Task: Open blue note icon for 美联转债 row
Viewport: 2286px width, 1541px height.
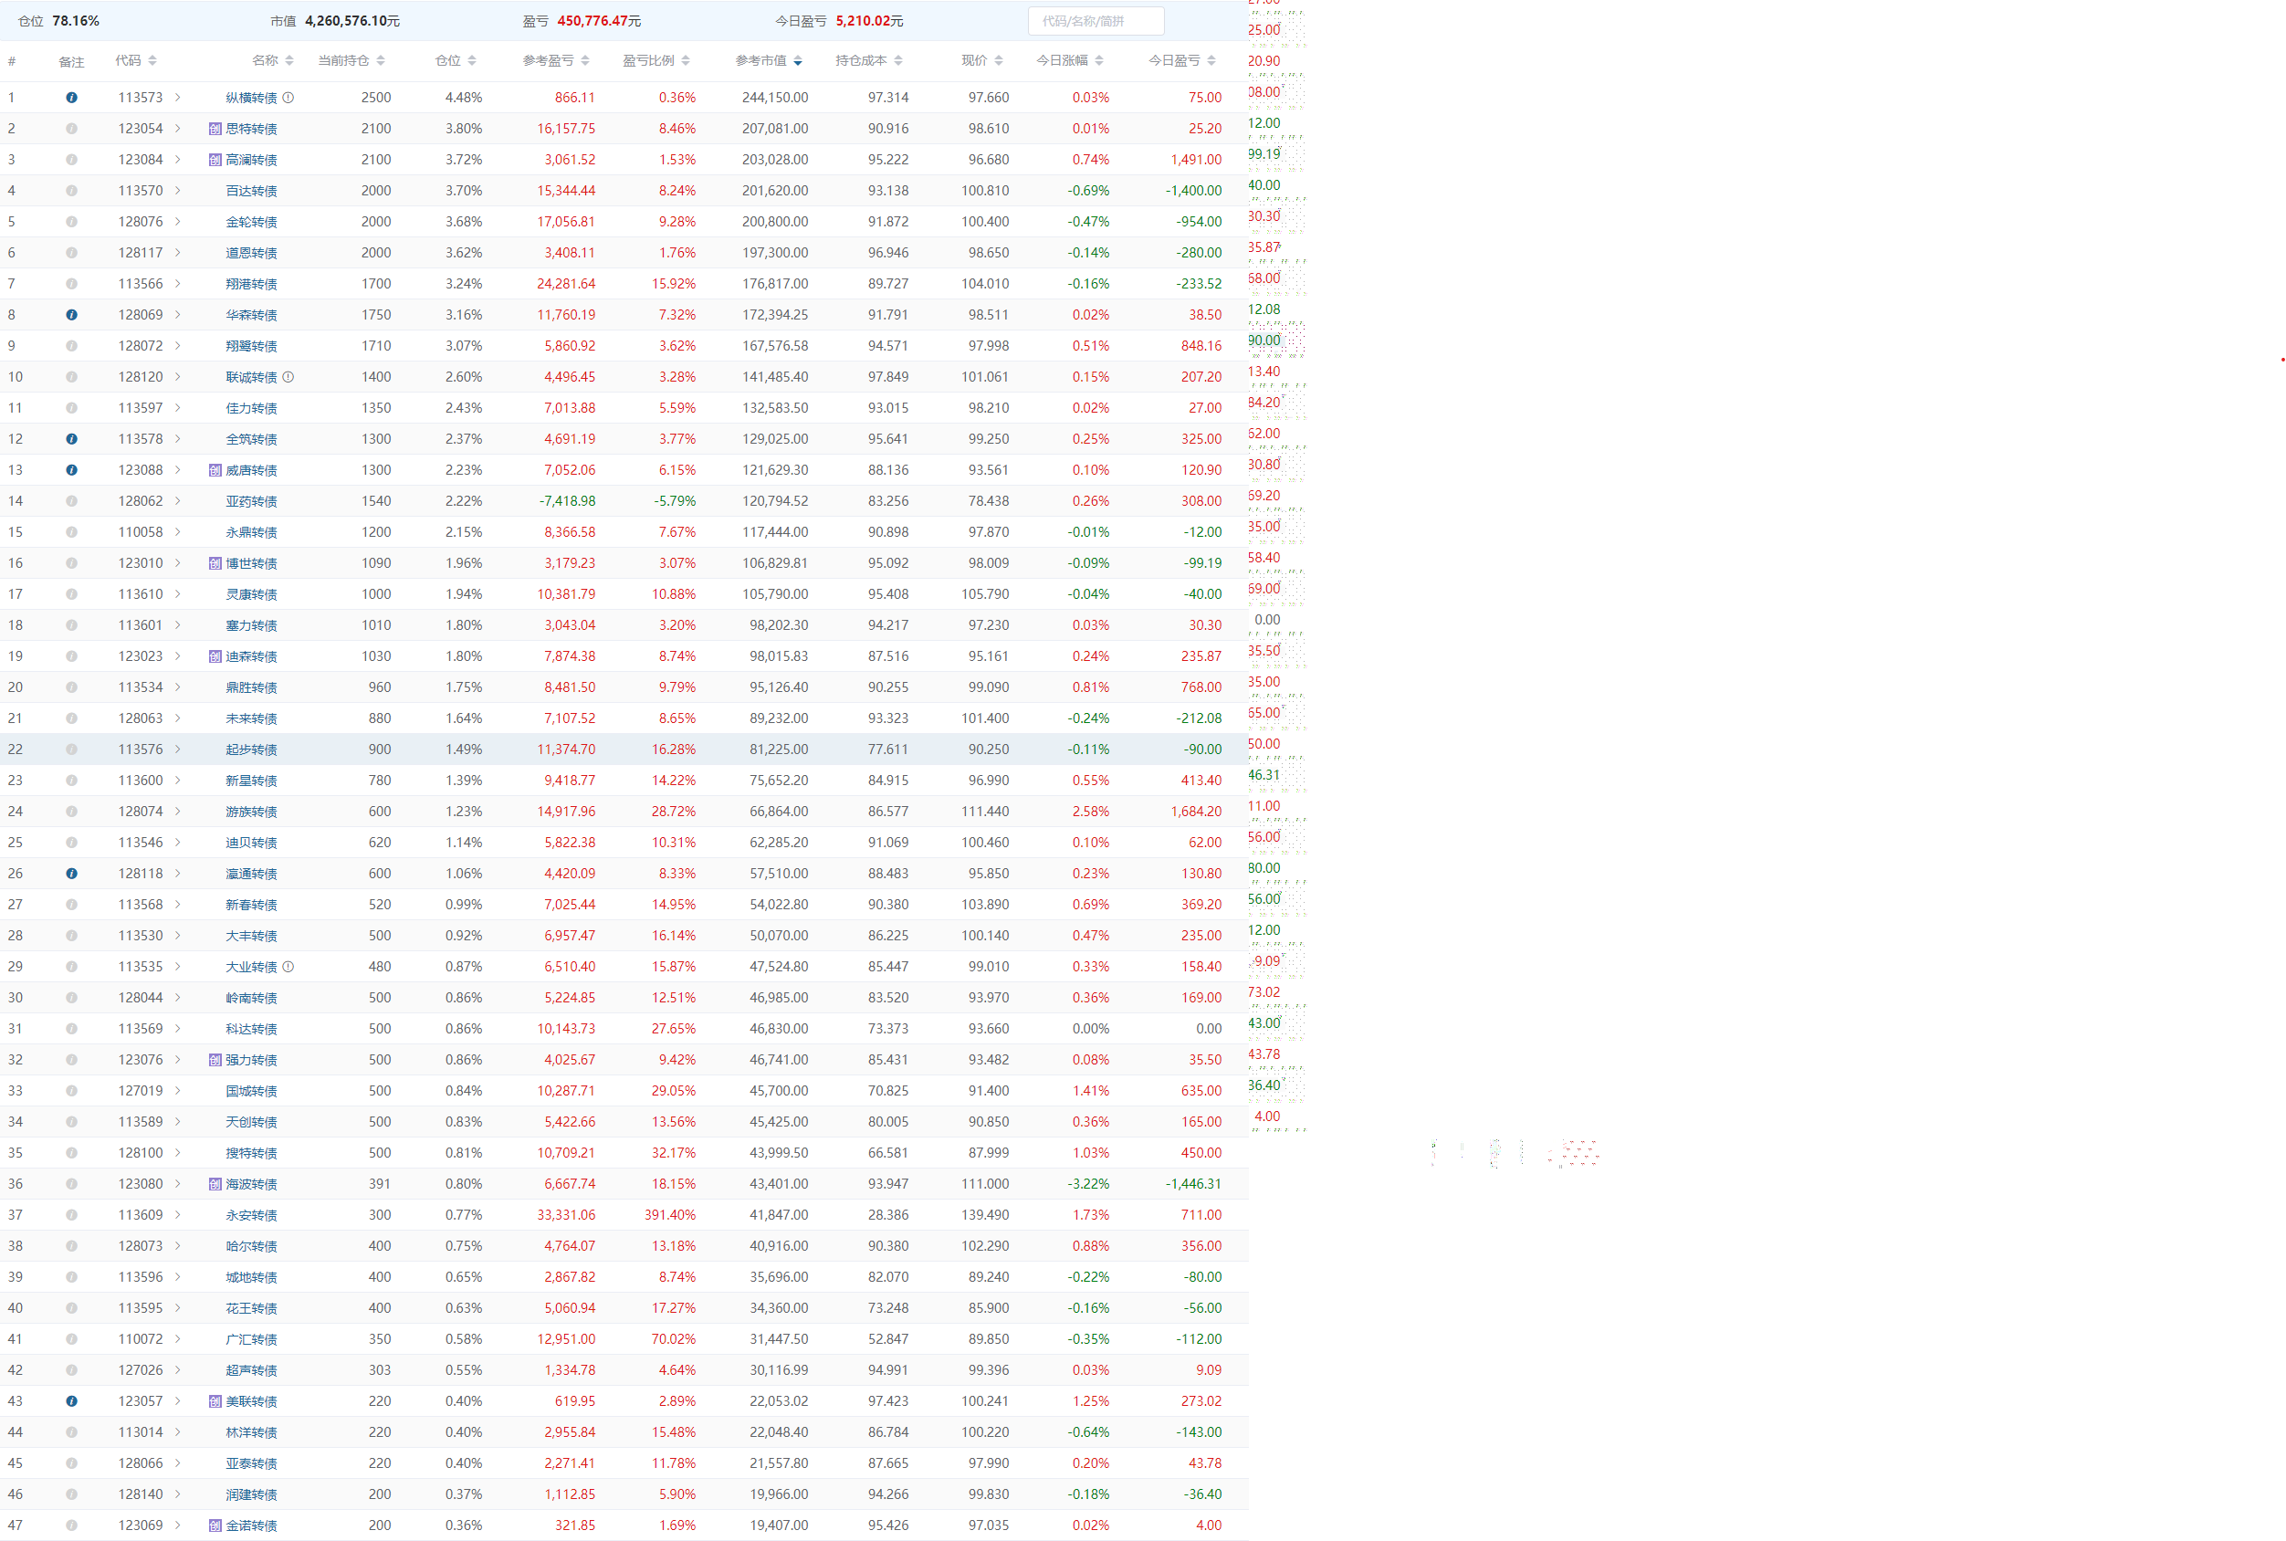Action: [x=72, y=1401]
